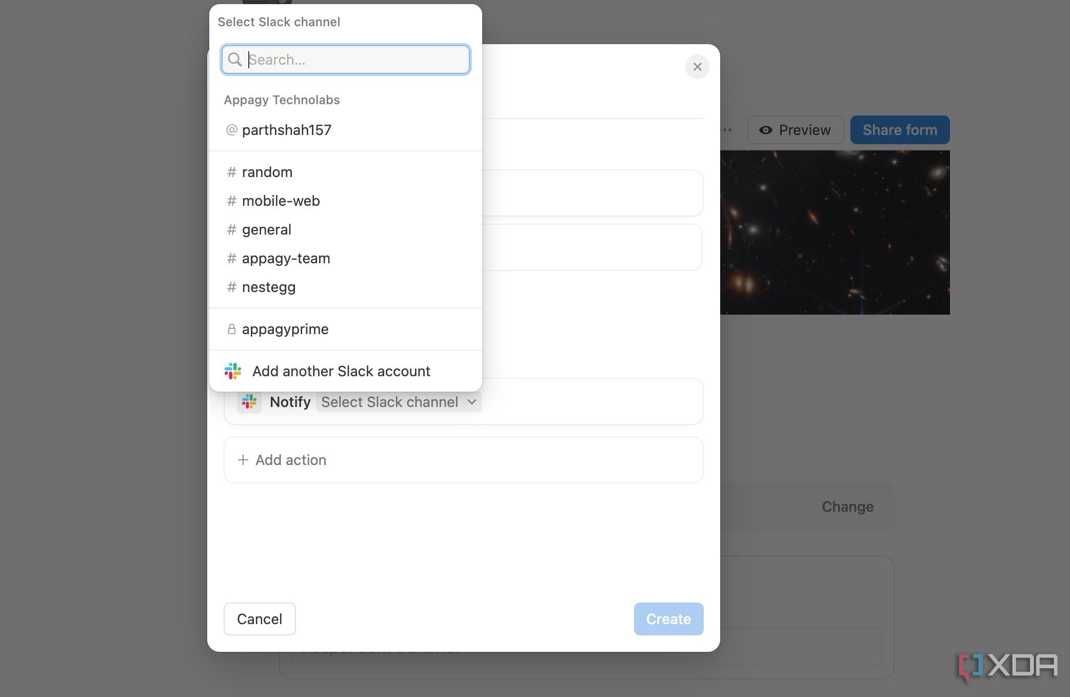Viewport: 1070px width, 697px height.
Task: Click the magnifier icon in search box
Action: 235,60
